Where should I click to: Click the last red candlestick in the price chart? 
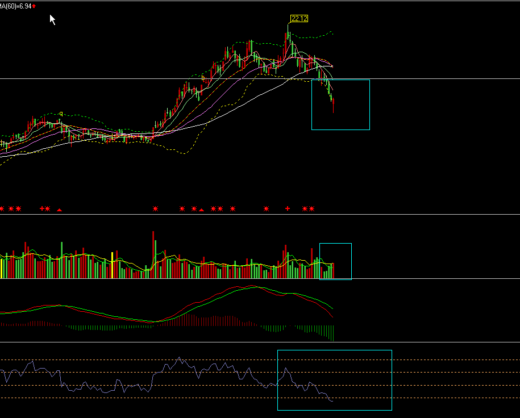[333, 106]
